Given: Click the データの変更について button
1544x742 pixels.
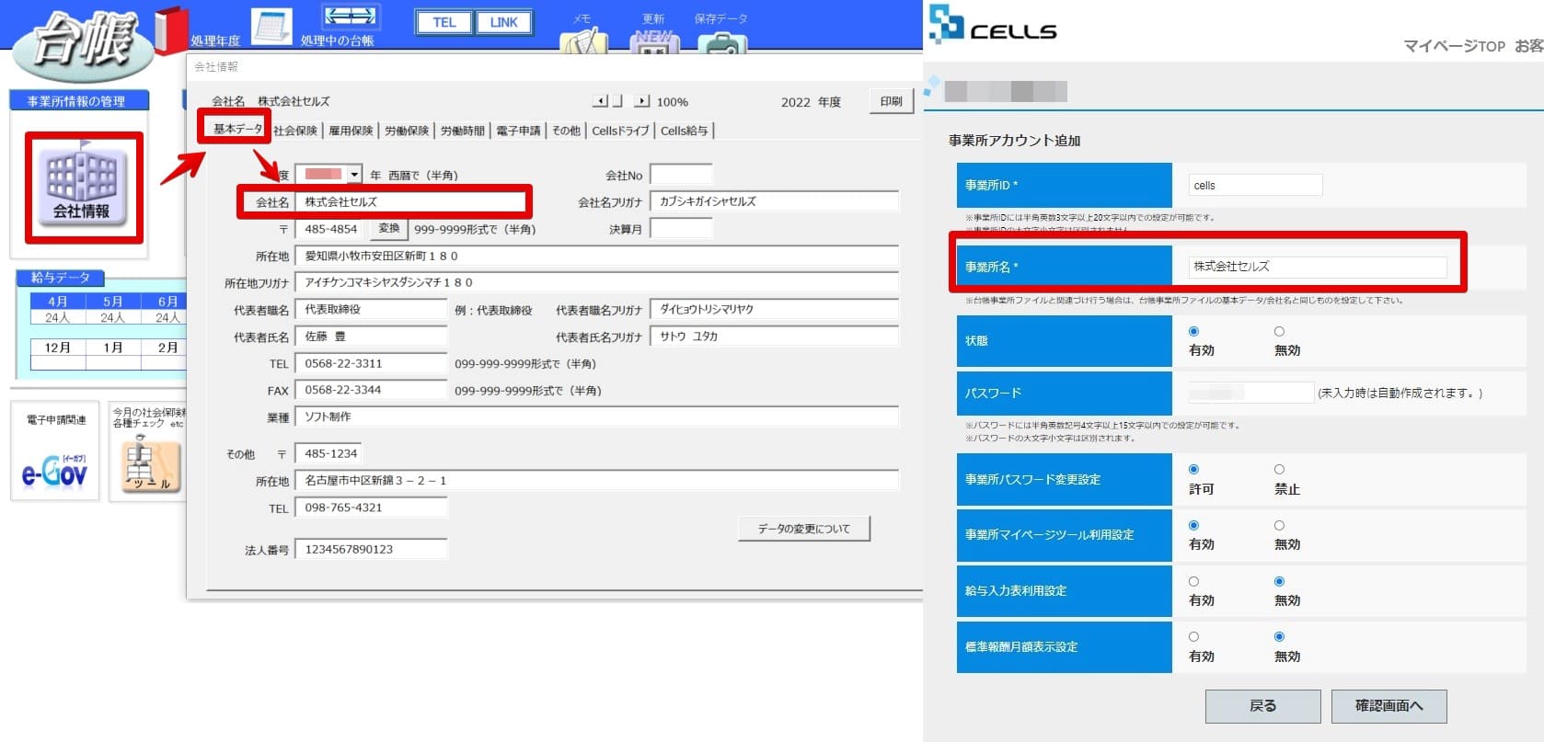Looking at the screenshot, I should click(804, 529).
